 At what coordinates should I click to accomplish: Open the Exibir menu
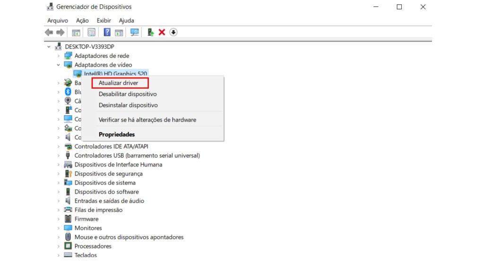[104, 20]
